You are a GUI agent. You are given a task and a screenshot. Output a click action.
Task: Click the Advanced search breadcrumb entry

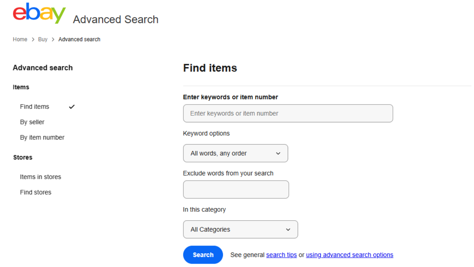(x=79, y=39)
